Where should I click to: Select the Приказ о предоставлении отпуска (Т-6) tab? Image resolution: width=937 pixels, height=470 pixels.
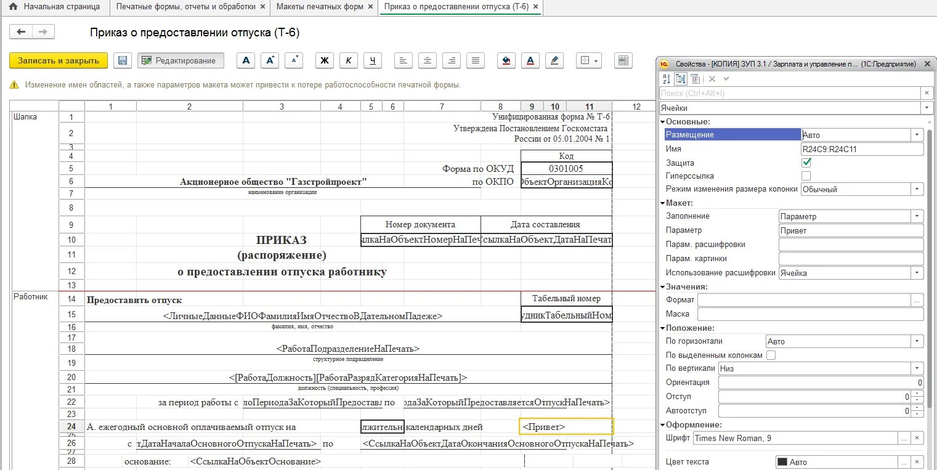click(456, 7)
